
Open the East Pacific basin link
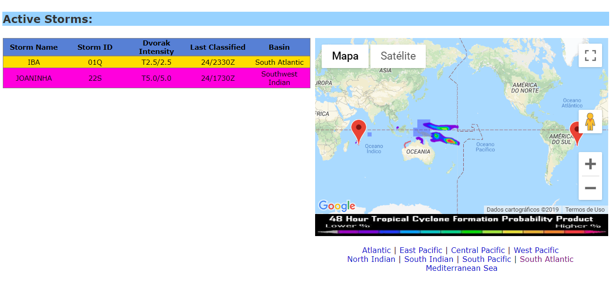tap(421, 250)
